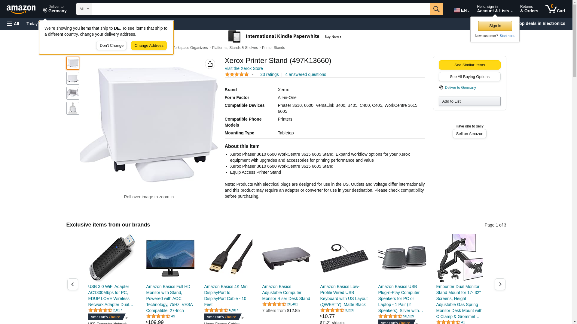Click the Amazon logo home icon
The width and height of the screenshot is (577, 324).
(x=21, y=9)
